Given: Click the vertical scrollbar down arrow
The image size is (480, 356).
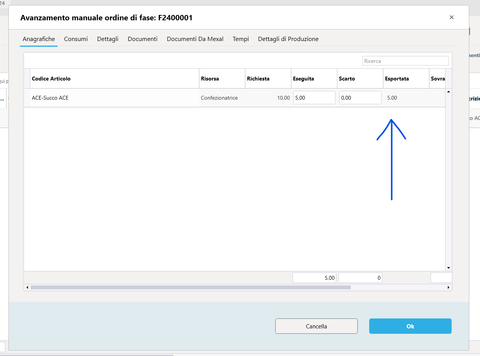Looking at the screenshot, I should click(x=449, y=268).
